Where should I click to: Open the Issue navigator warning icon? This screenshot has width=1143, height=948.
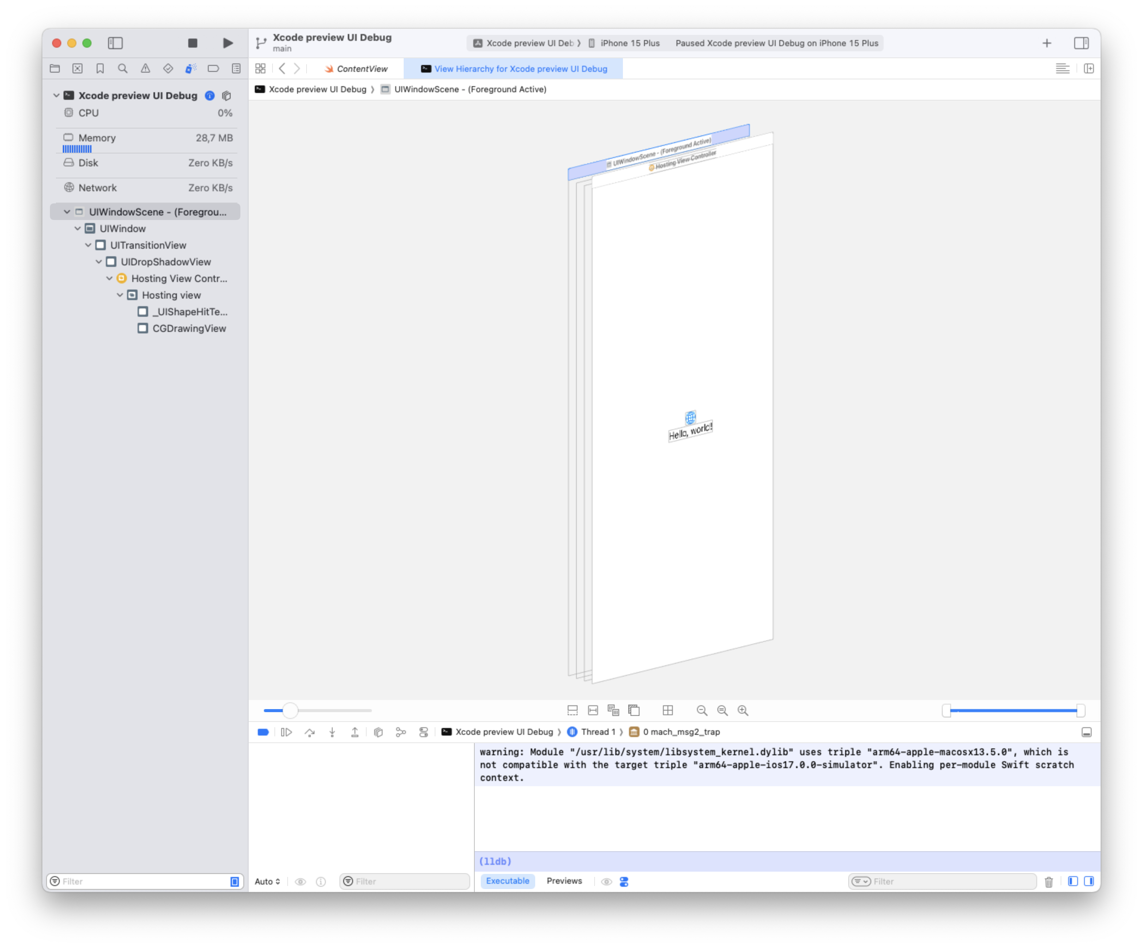(x=145, y=68)
